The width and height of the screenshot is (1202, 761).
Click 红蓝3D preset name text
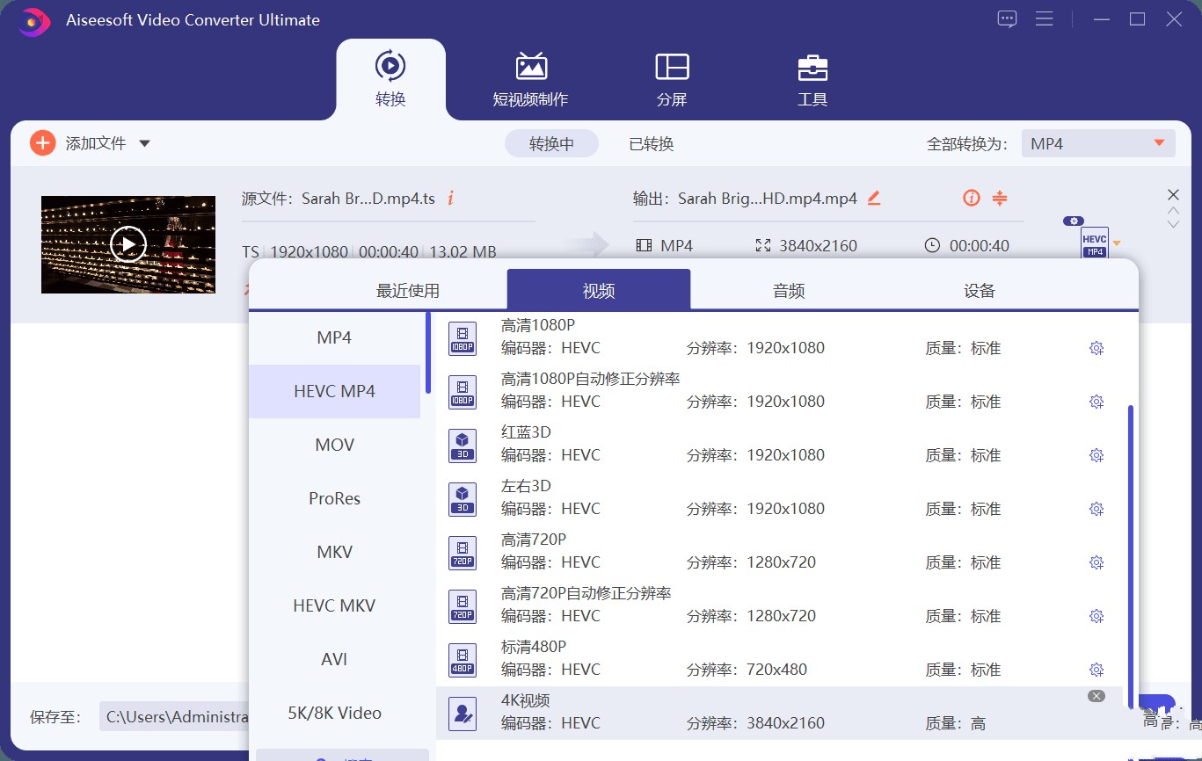[526, 432]
